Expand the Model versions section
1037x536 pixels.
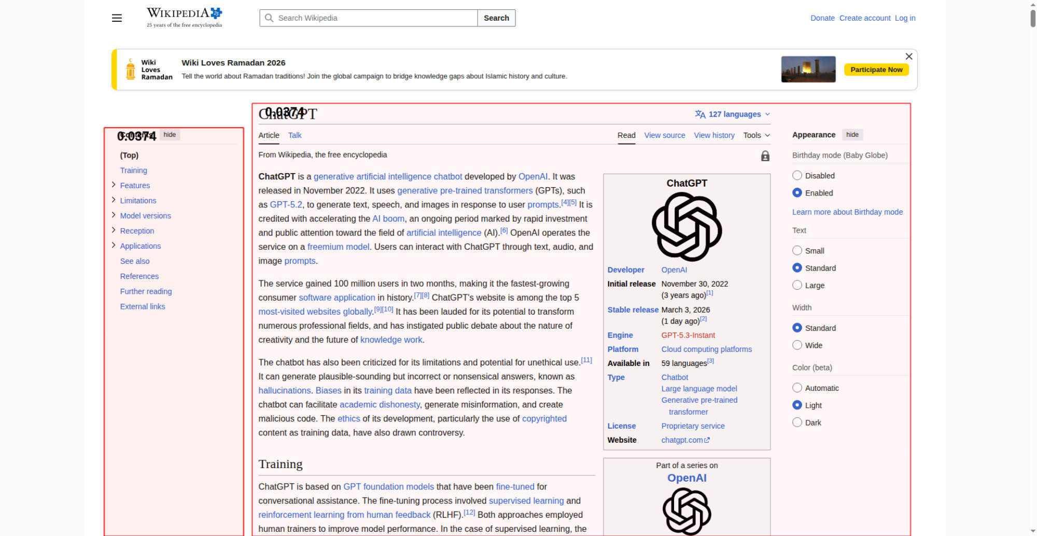click(x=114, y=215)
